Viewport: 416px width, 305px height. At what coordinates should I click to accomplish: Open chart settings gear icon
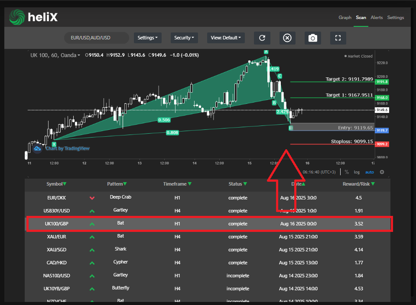pyautogui.click(x=382, y=172)
